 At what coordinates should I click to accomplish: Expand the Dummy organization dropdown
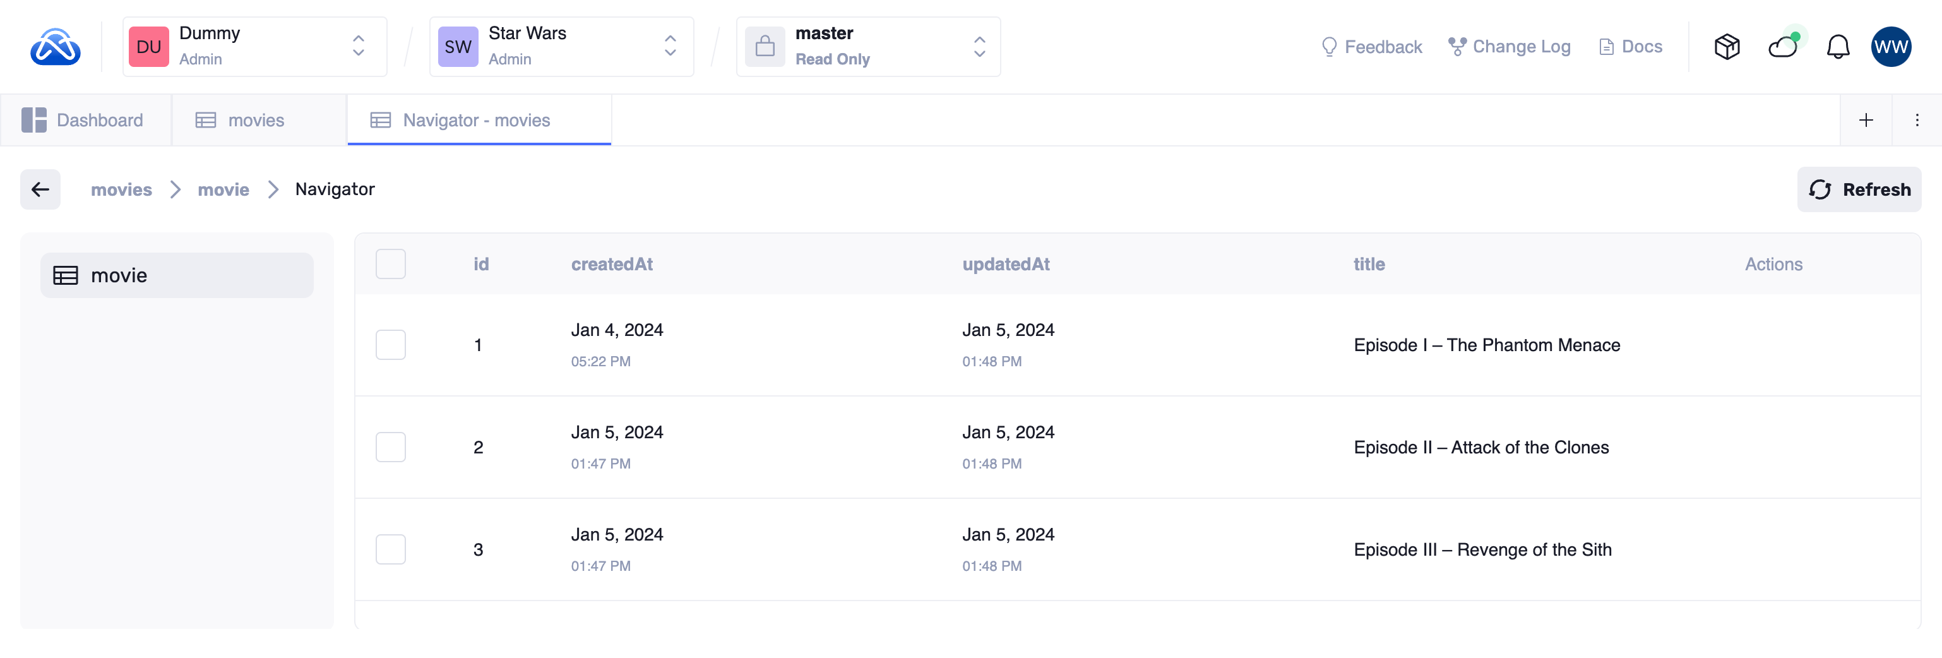tap(255, 47)
